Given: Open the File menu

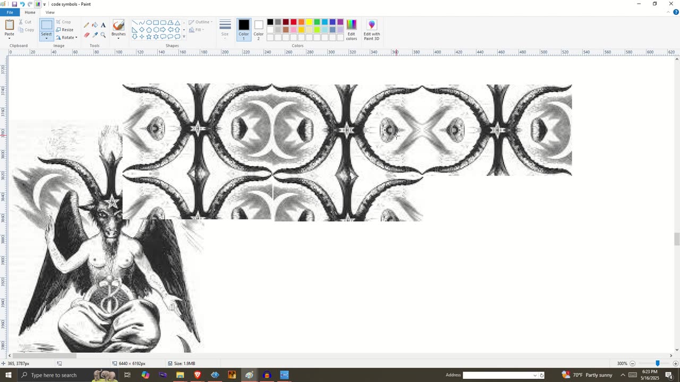Looking at the screenshot, I should tap(10, 12).
